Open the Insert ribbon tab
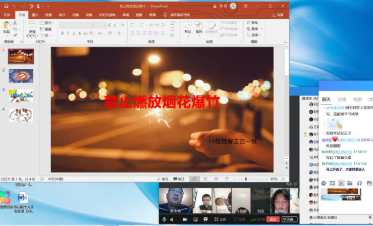Image resolution: width=373 pixels, height=226 pixels. 35,15
